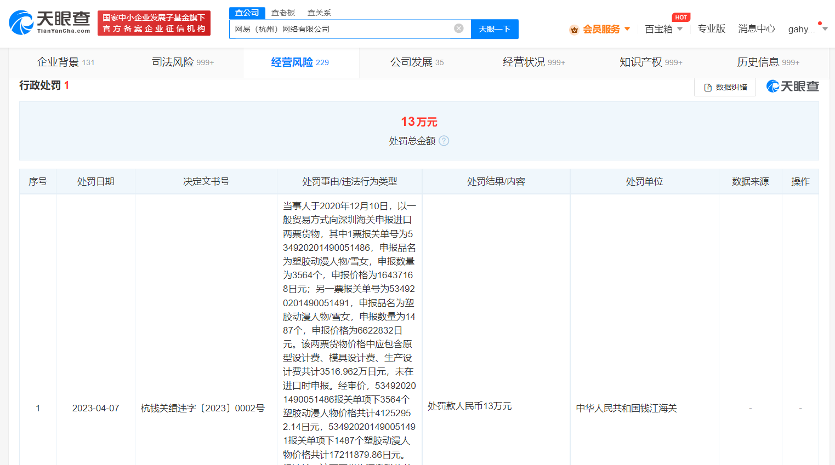Screen dimensions: 835x465
Task: Select the 经营风险 229 tab
Action: pyautogui.click(x=300, y=62)
